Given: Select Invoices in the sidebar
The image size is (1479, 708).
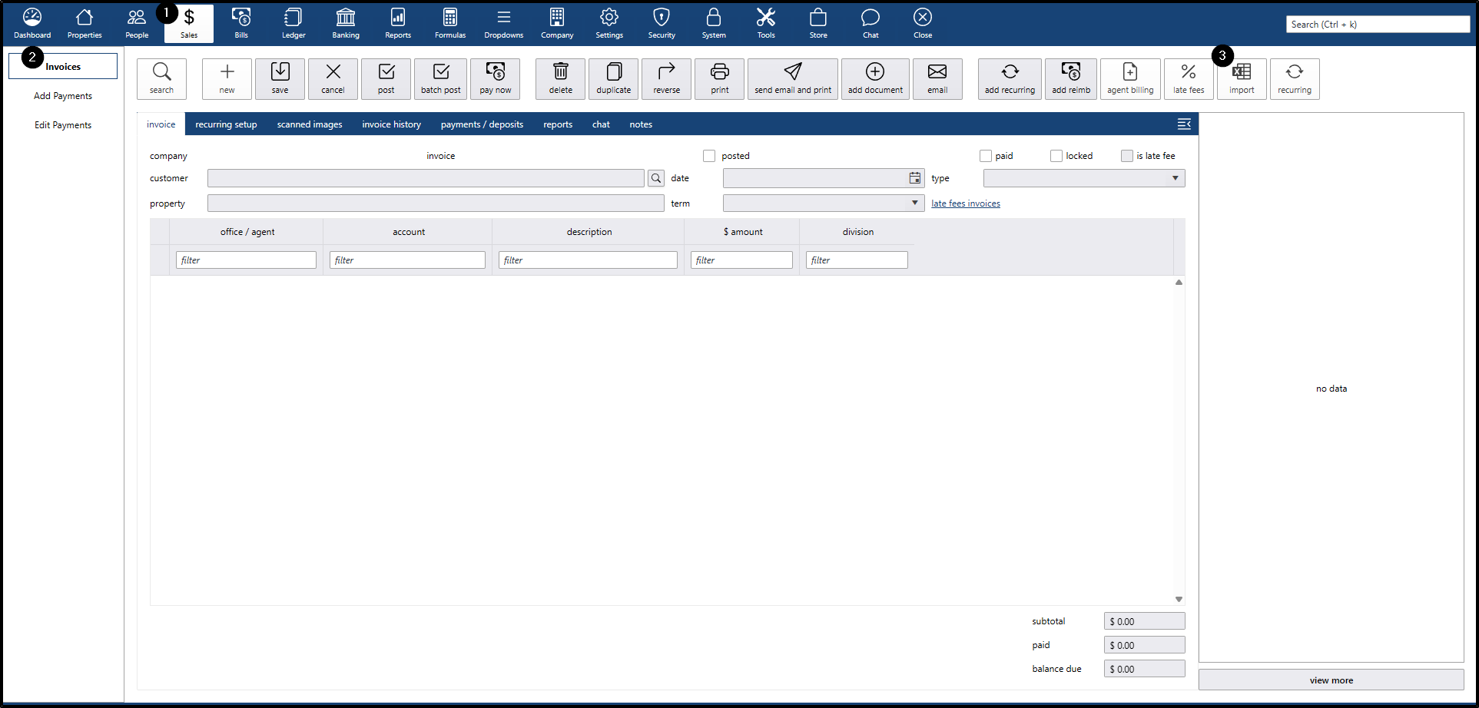Looking at the screenshot, I should click(63, 66).
